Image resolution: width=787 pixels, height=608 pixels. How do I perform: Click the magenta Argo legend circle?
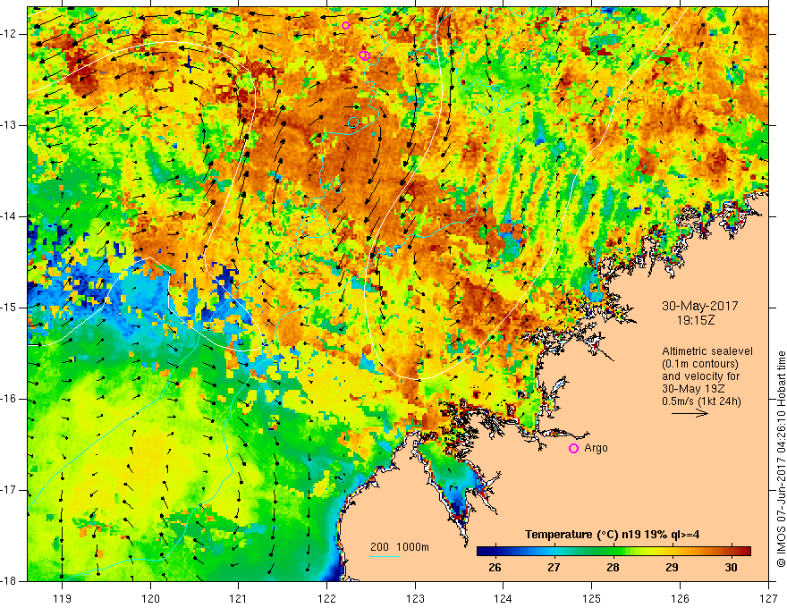pyautogui.click(x=573, y=449)
